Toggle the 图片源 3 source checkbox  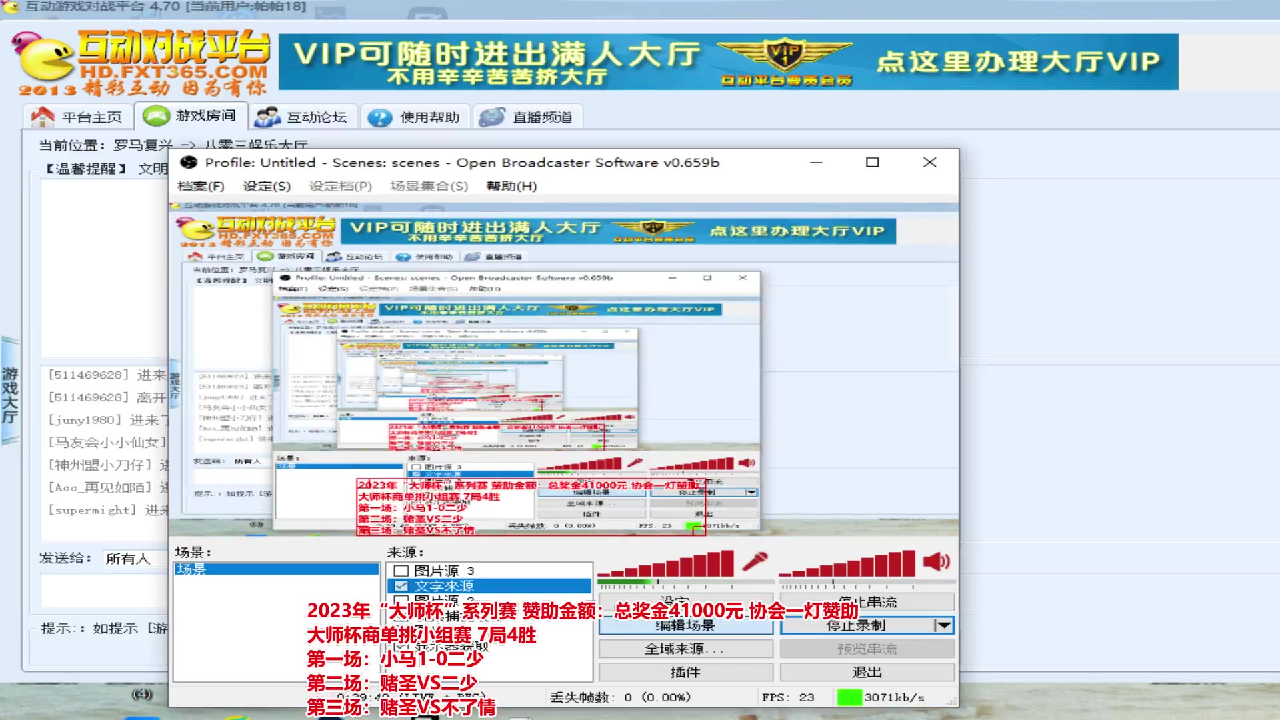[401, 571]
